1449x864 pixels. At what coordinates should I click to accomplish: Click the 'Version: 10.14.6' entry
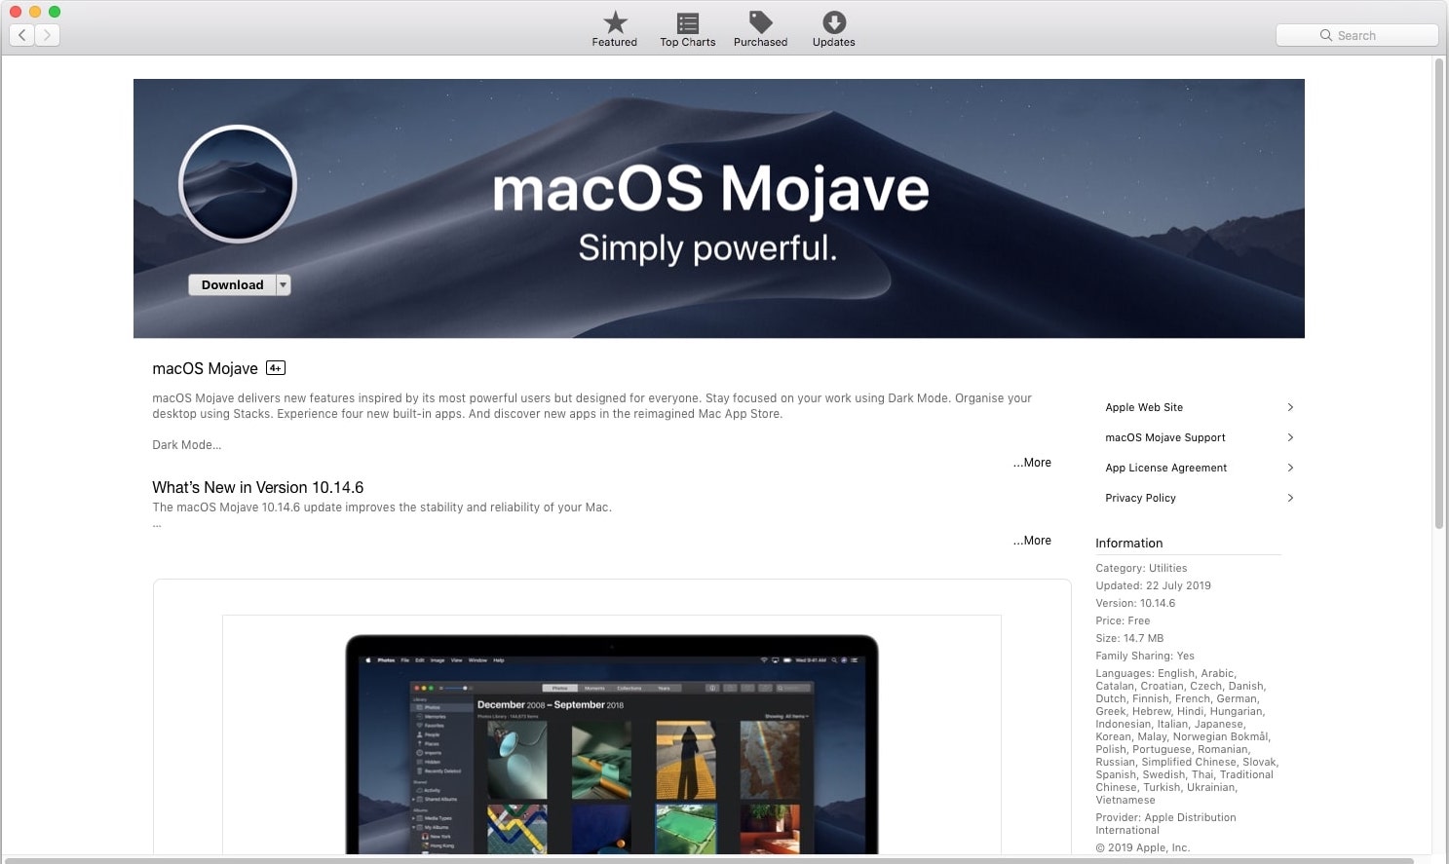(x=1135, y=603)
